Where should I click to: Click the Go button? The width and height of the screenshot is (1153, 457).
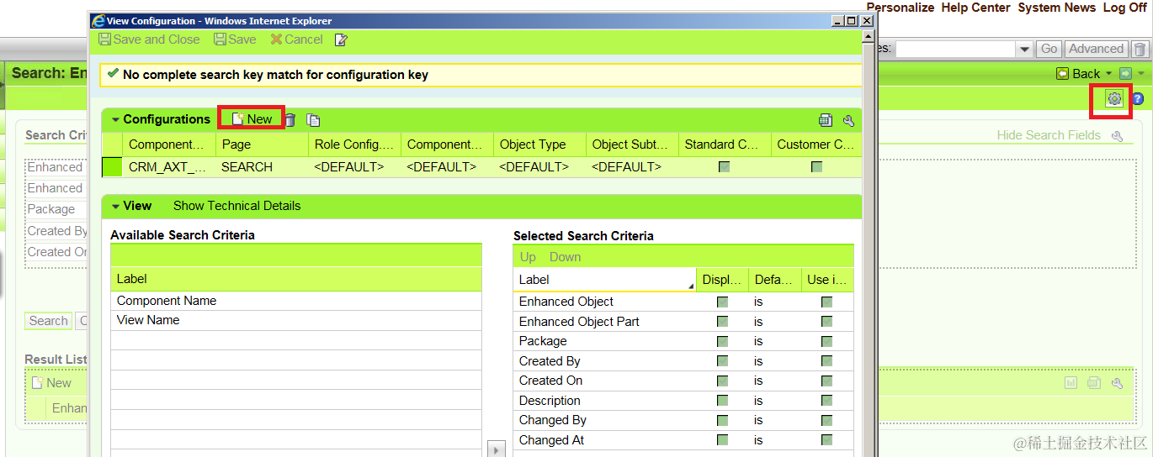click(x=1049, y=50)
